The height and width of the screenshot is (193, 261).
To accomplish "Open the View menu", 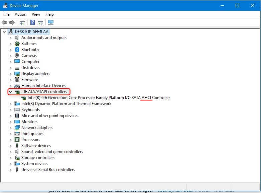I will pos(36,14).
